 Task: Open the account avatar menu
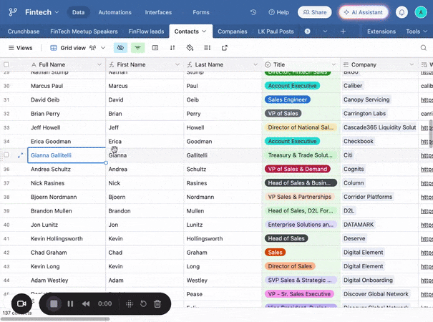click(421, 12)
